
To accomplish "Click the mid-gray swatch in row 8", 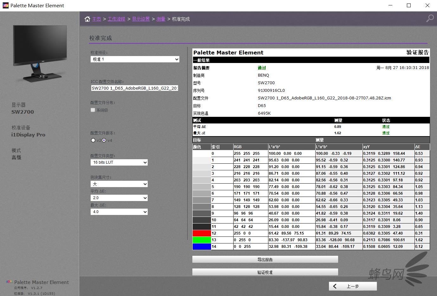I will click(202, 207).
